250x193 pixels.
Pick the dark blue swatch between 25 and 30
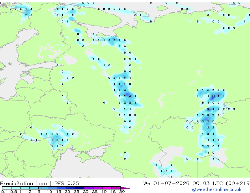click(80, 188)
